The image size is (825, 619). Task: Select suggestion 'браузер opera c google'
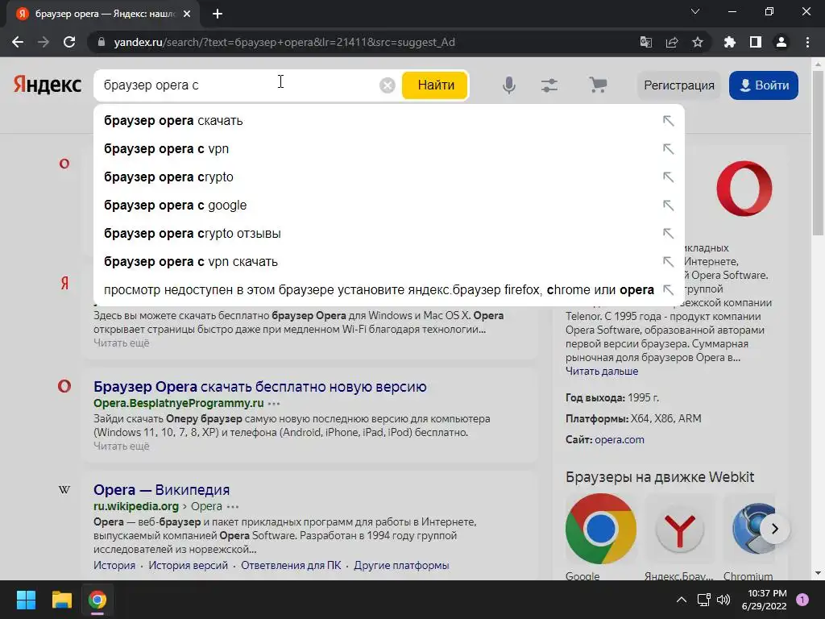(389, 206)
